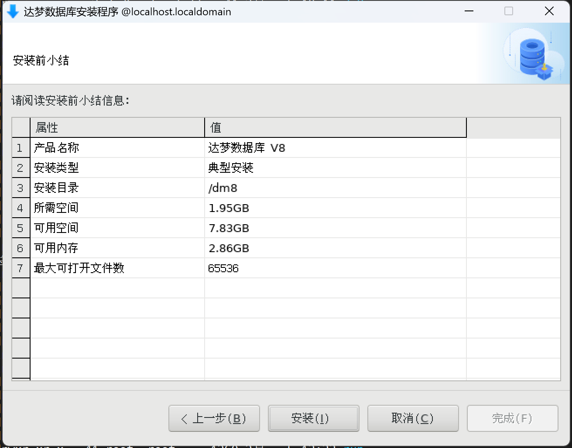Select the /dm8 install path cell

coord(336,188)
